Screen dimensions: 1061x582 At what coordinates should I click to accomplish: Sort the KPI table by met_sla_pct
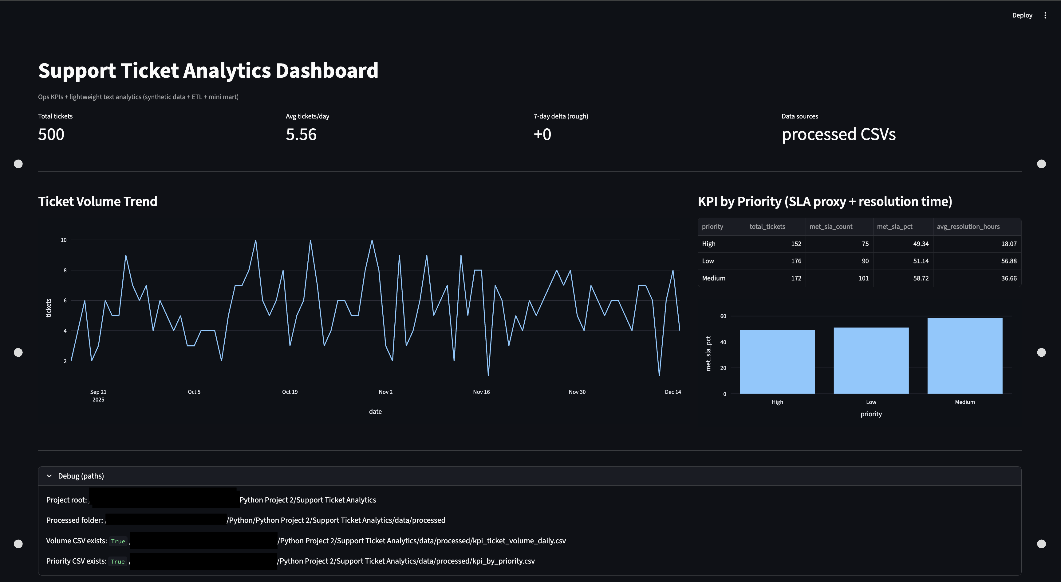click(x=895, y=226)
